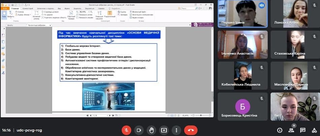Open Meet's three-dot more options menu
Viewport: 320px width, 136px height.
176,130
